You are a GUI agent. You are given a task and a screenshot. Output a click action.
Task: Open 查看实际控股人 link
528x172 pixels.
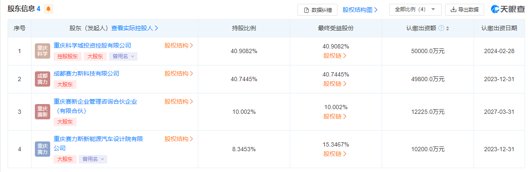(x=135, y=28)
